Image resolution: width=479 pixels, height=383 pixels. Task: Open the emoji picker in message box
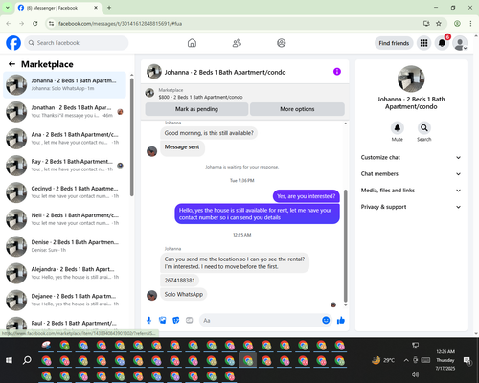coord(326,320)
